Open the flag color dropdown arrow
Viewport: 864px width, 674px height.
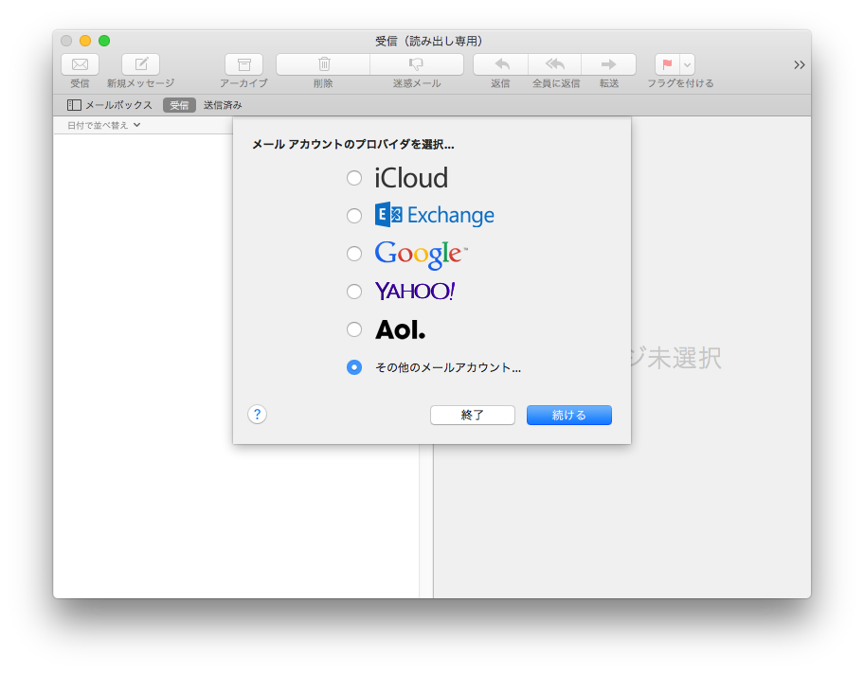(x=687, y=64)
